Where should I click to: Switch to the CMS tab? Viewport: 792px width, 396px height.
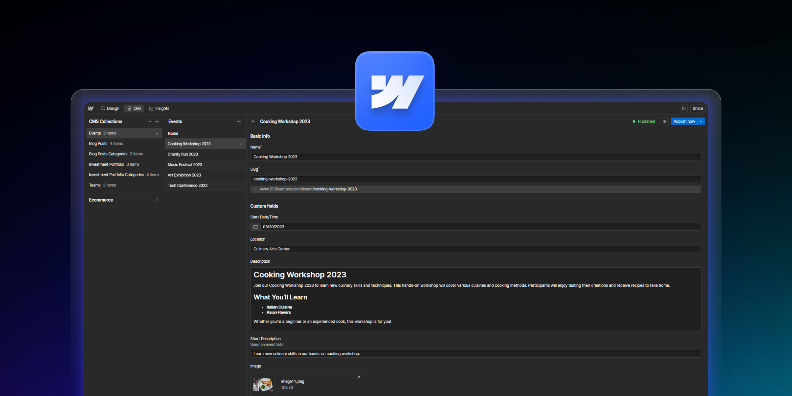[134, 108]
